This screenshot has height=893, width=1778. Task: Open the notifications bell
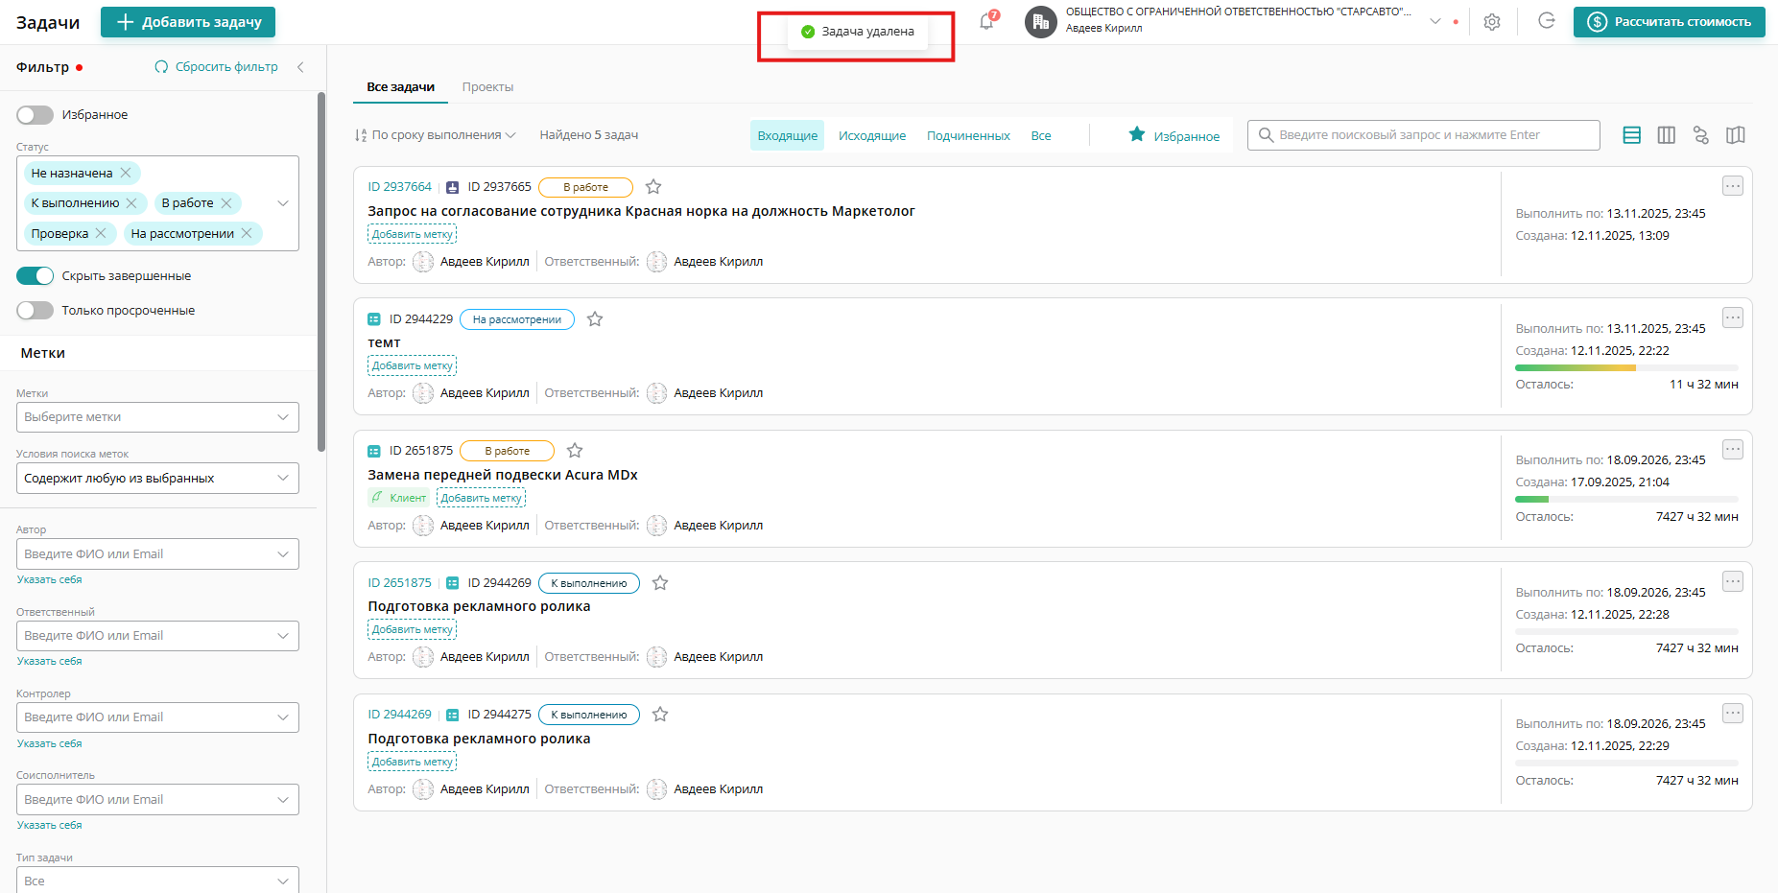coord(986,21)
